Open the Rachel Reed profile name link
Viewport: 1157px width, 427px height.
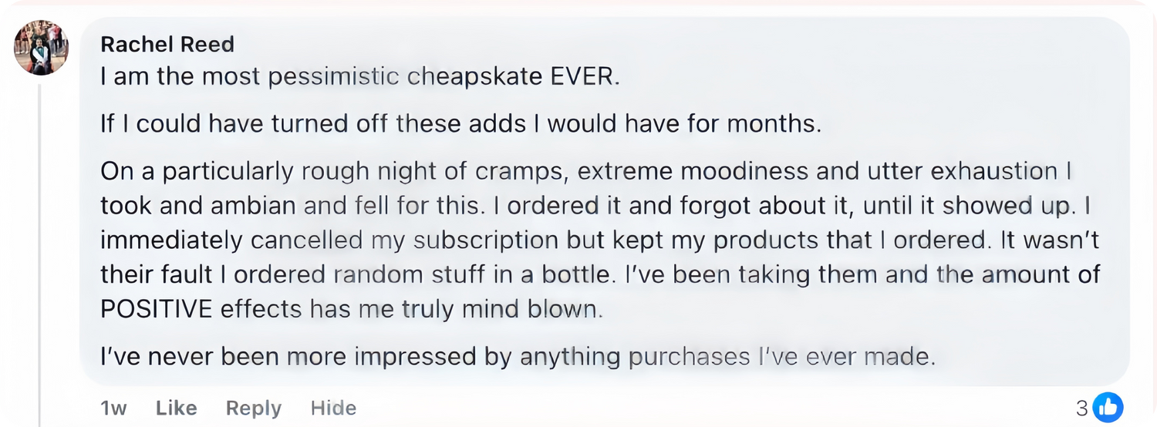[x=167, y=45]
